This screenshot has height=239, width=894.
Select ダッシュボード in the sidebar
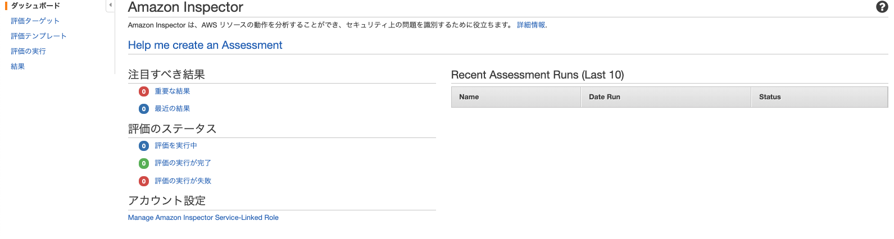pyautogui.click(x=35, y=6)
